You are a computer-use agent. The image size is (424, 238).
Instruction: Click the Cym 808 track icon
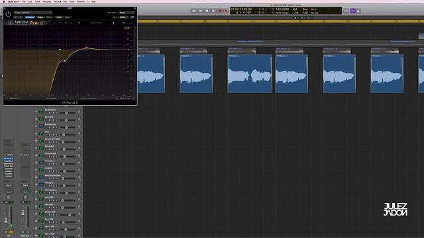[x=41, y=221]
